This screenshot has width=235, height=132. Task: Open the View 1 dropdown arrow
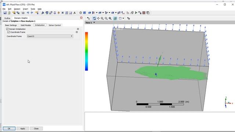(94, 23)
